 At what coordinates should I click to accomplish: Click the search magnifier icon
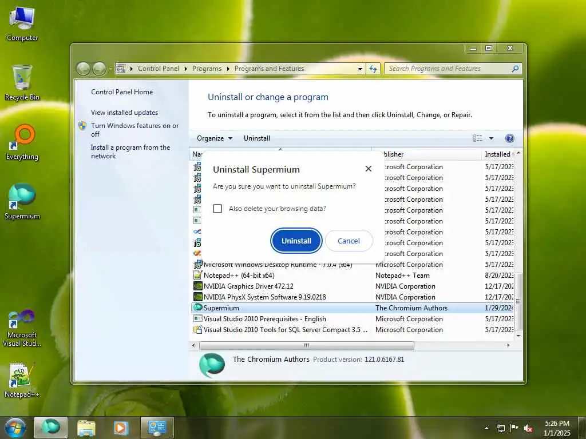(x=516, y=69)
